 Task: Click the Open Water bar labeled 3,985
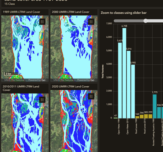click(133, 91)
